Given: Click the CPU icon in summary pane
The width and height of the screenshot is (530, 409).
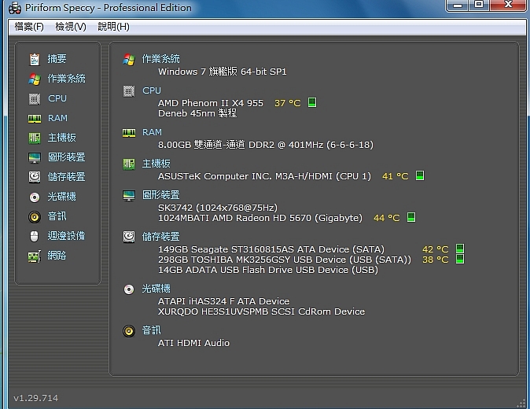Looking at the screenshot, I should point(129,91).
